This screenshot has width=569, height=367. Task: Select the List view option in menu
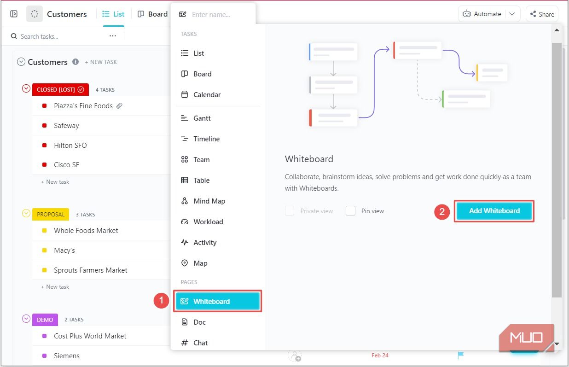[218, 53]
